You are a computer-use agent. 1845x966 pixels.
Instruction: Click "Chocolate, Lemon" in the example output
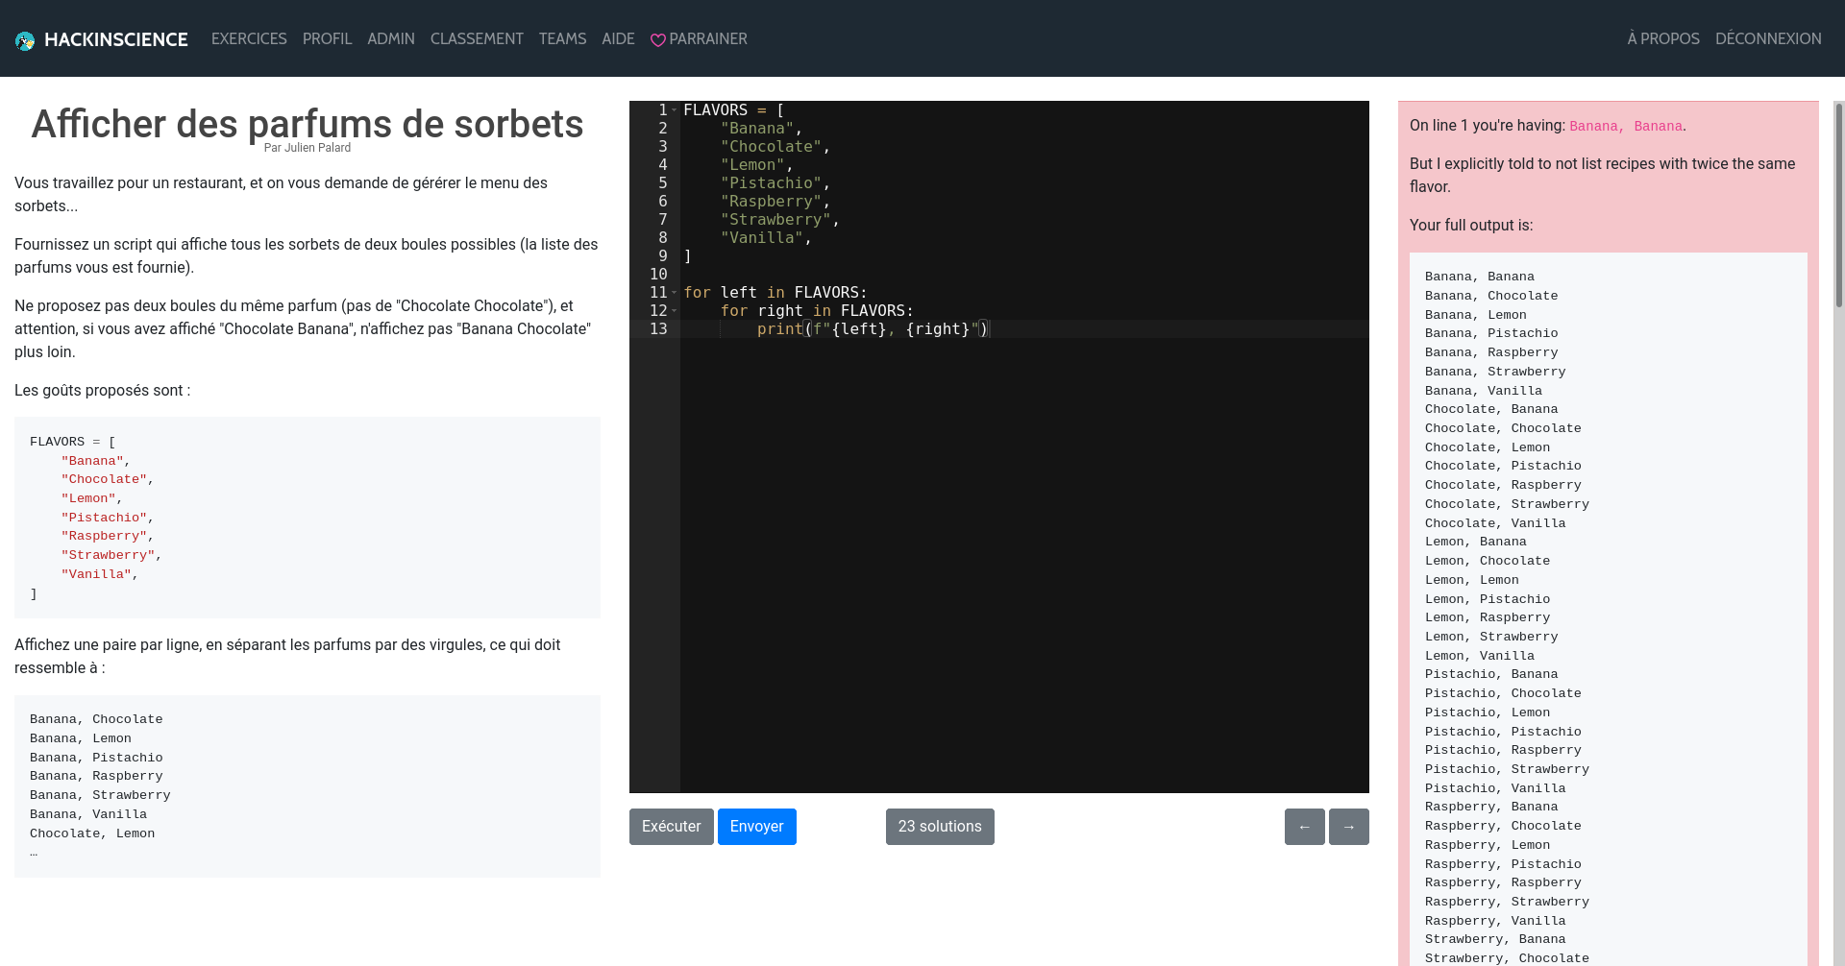click(92, 833)
